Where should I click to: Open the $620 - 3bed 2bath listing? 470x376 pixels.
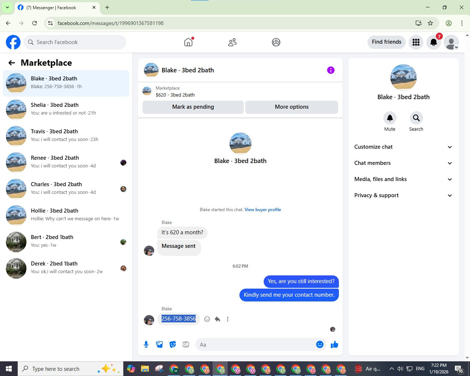click(175, 95)
